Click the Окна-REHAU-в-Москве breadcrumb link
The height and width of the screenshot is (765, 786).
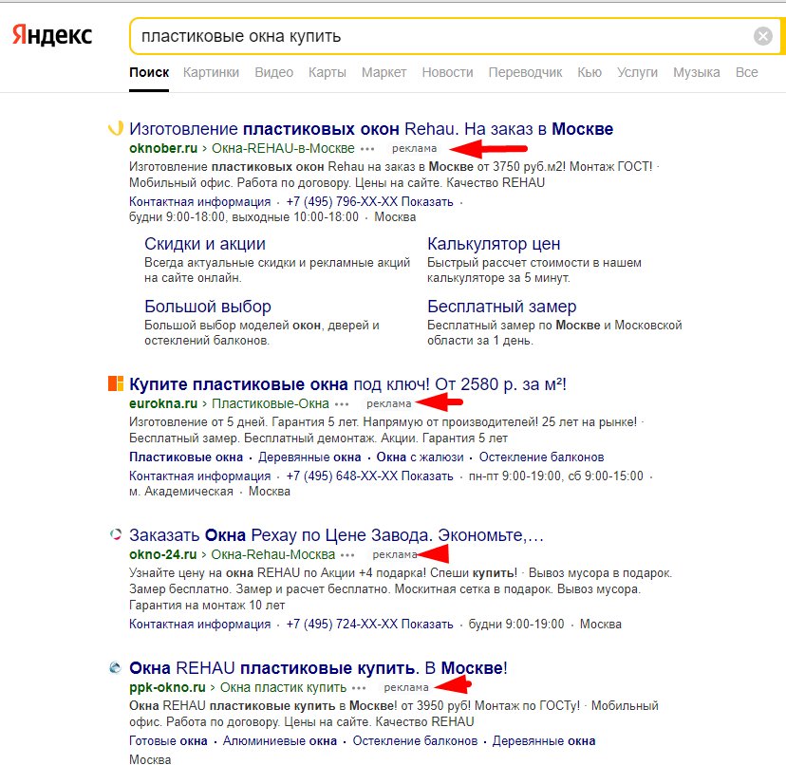(283, 148)
